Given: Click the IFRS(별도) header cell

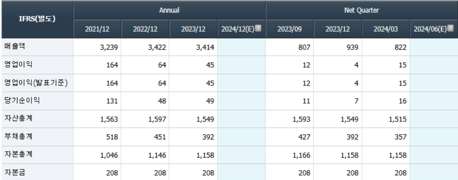Looking at the screenshot, I should (x=37, y=19).
